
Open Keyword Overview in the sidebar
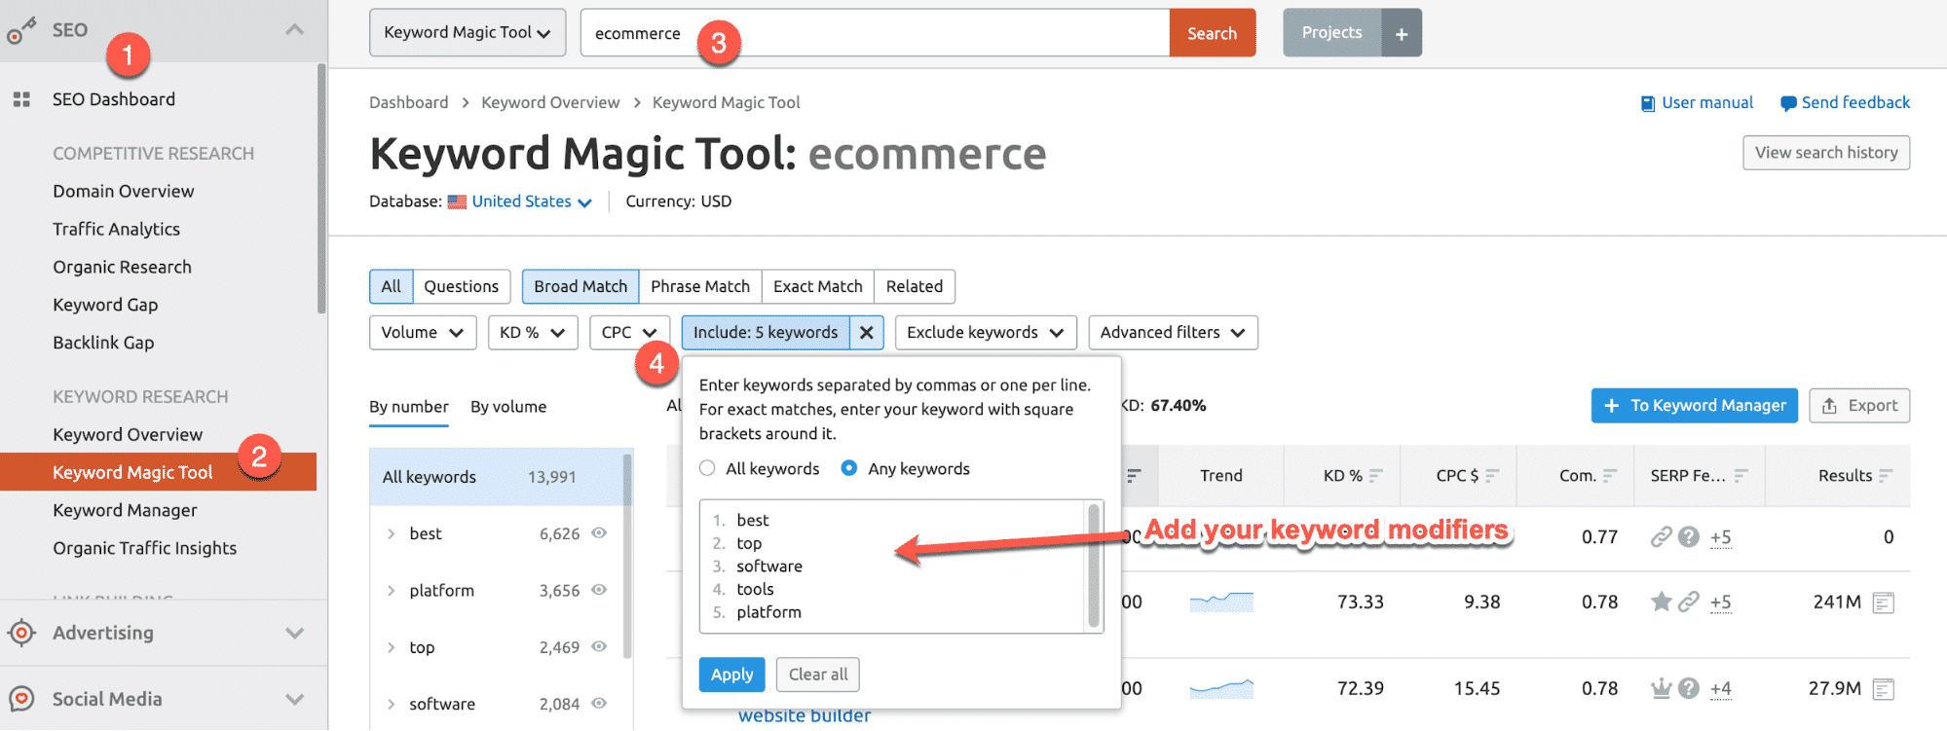[x=128, y=434]
